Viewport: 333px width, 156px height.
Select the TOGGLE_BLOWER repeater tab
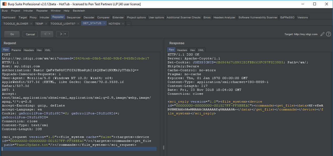16,24
